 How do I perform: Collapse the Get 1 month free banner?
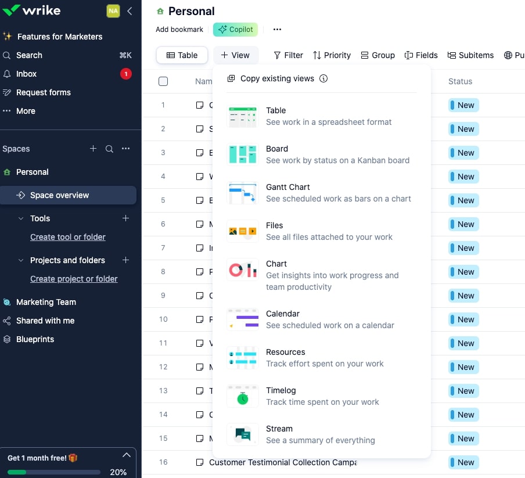(126, 455)
